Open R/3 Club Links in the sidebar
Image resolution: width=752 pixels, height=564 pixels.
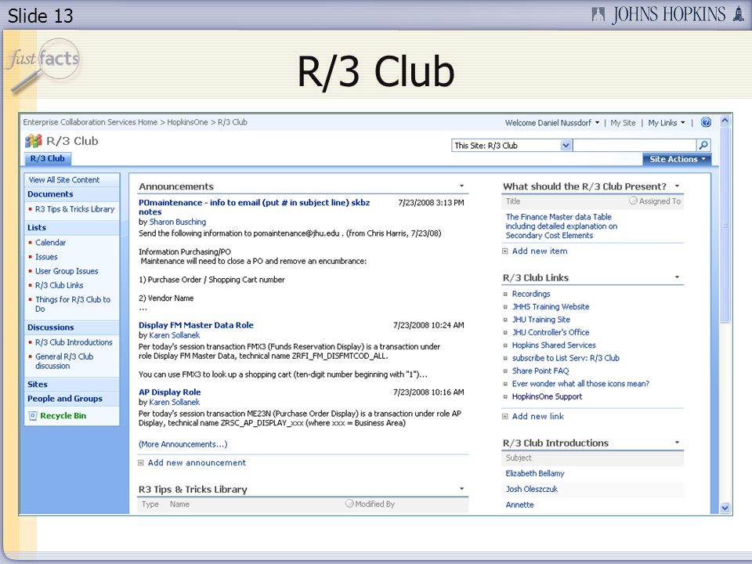click(x=59, y=285)
